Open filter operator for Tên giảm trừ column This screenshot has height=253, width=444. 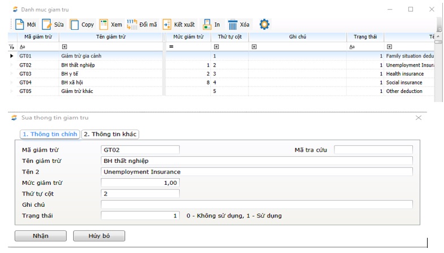(64, 47)
